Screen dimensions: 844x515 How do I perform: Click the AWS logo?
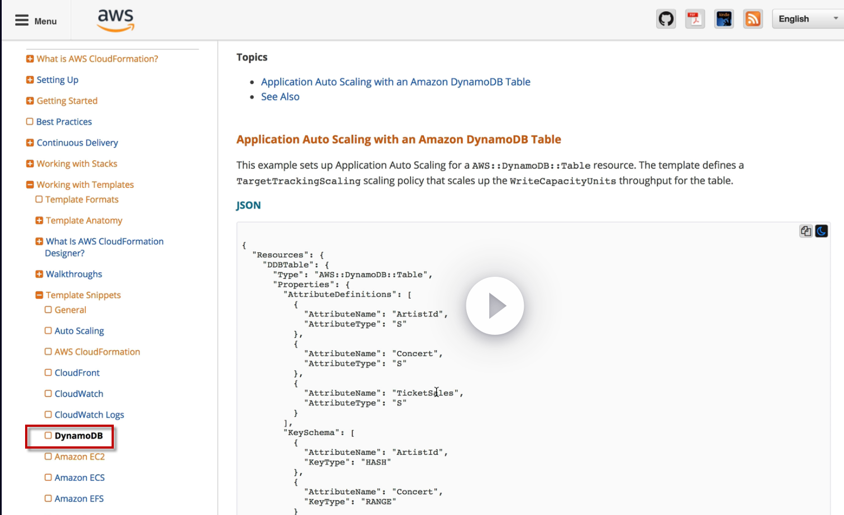[x=116, y=20]
